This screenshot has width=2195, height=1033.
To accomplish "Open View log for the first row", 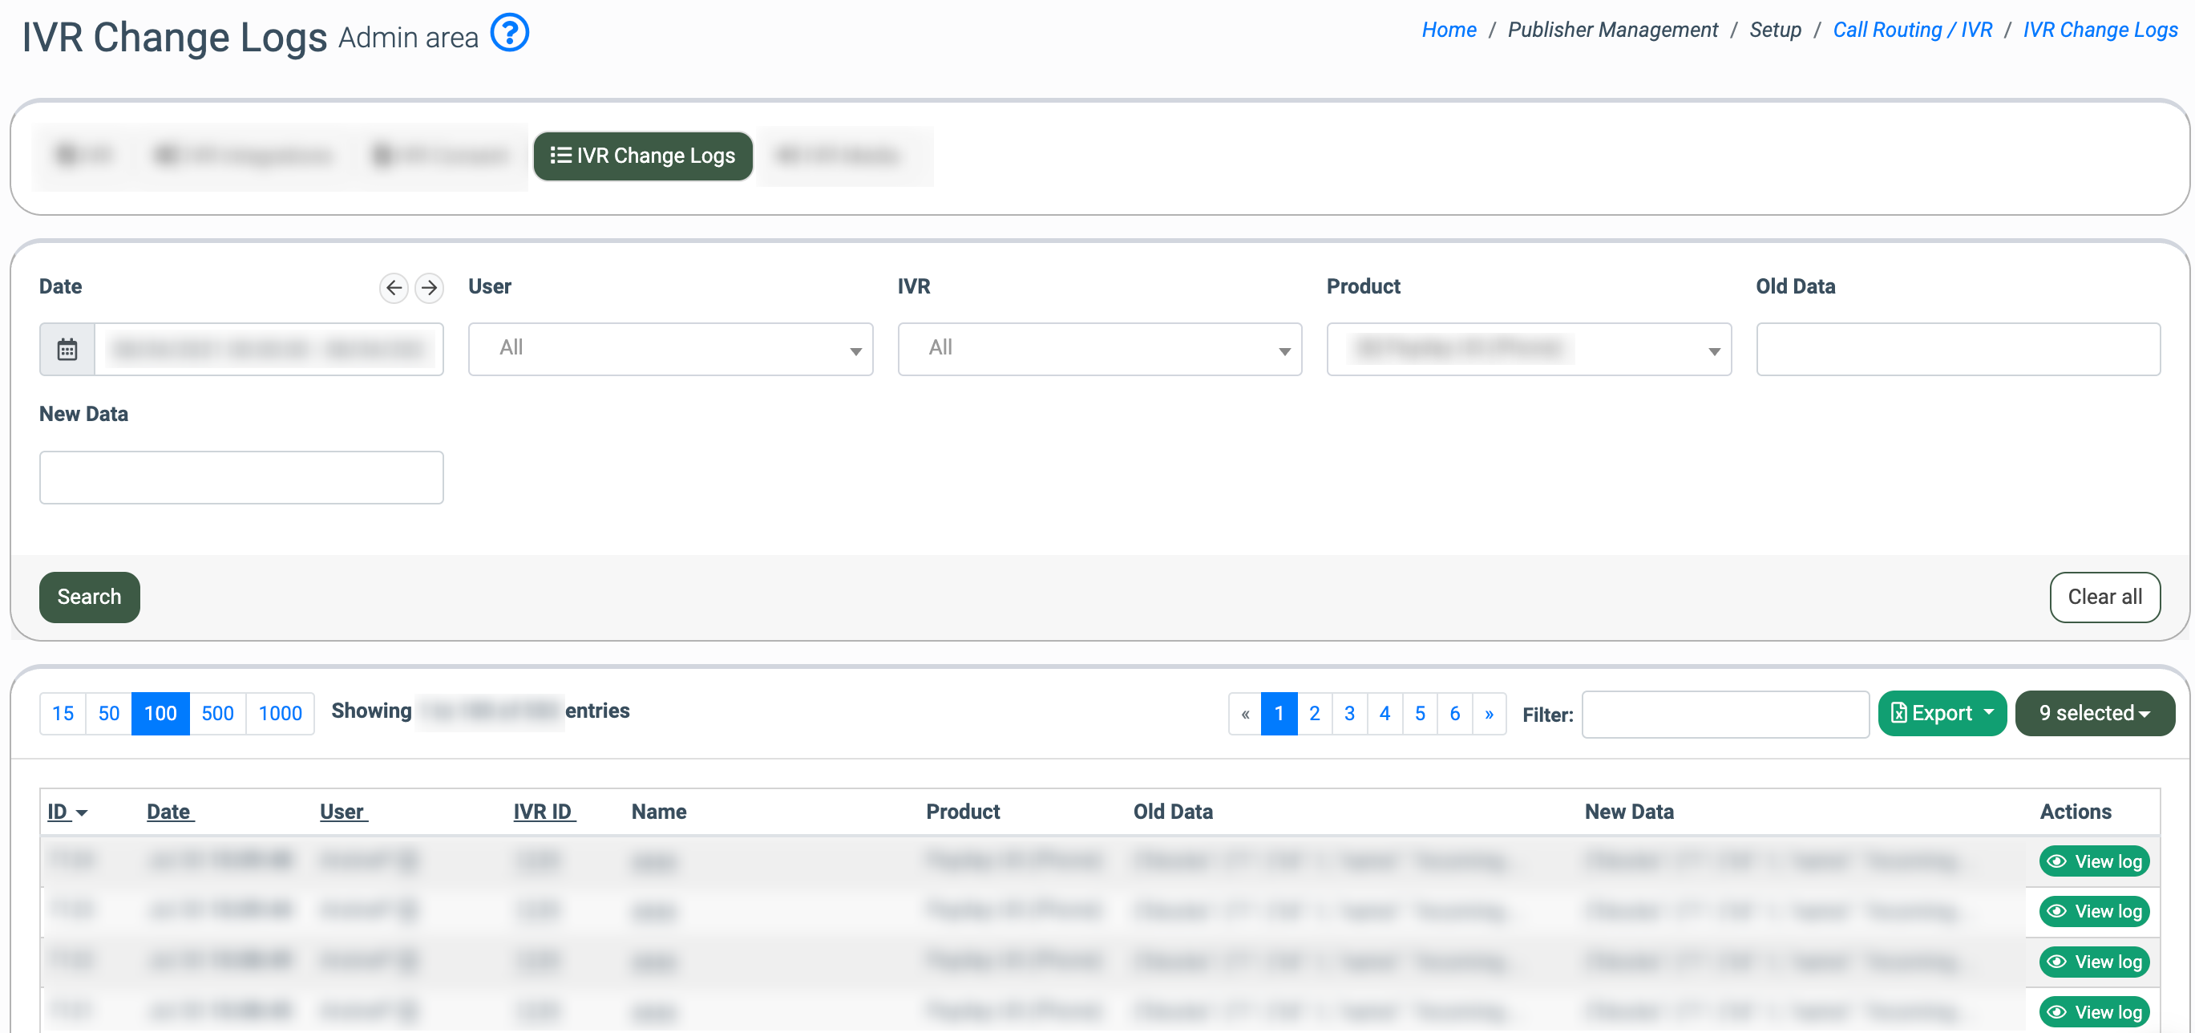I will [x=2095, y=861].
